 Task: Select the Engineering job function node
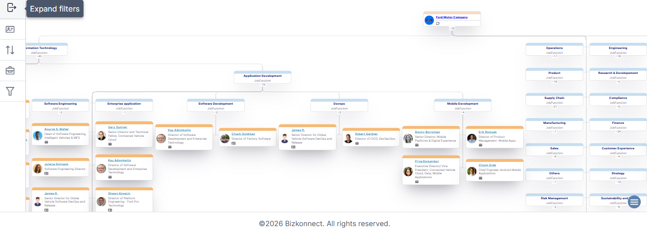pos(618,49)
